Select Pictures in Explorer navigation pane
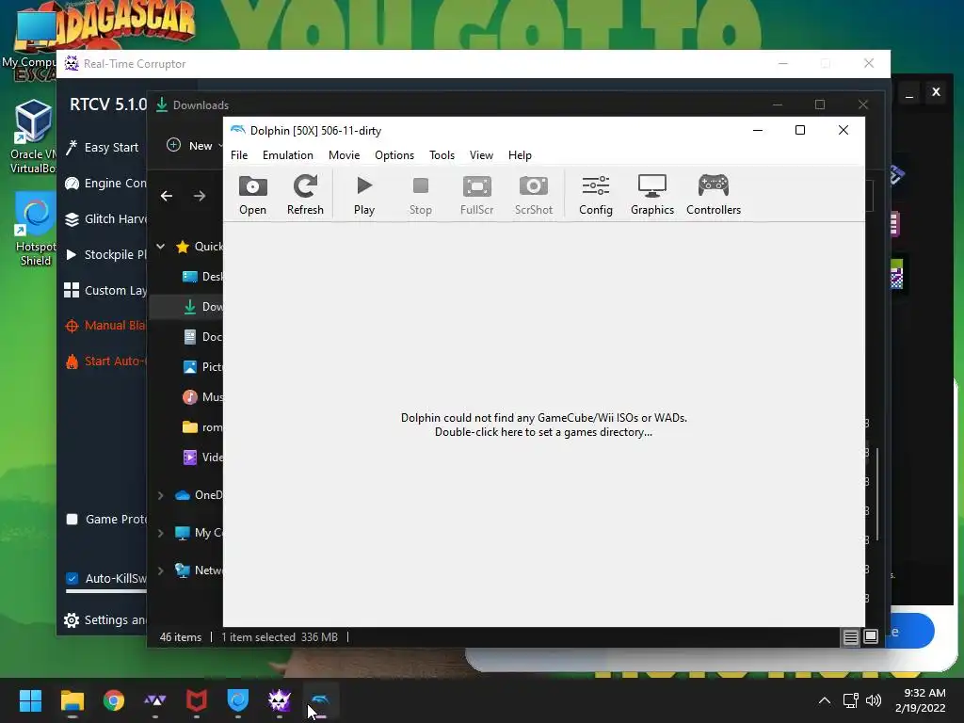The height and width of the screenshot is (723, 964). click(203, 367)
